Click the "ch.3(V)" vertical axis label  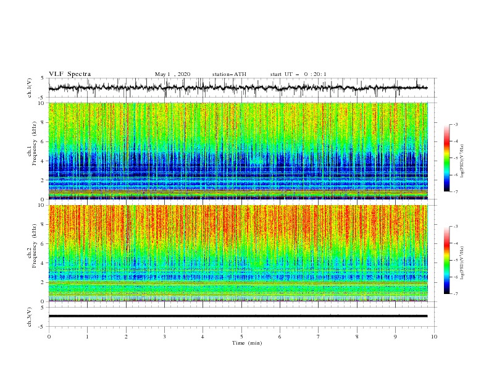(x=30, y=317)
